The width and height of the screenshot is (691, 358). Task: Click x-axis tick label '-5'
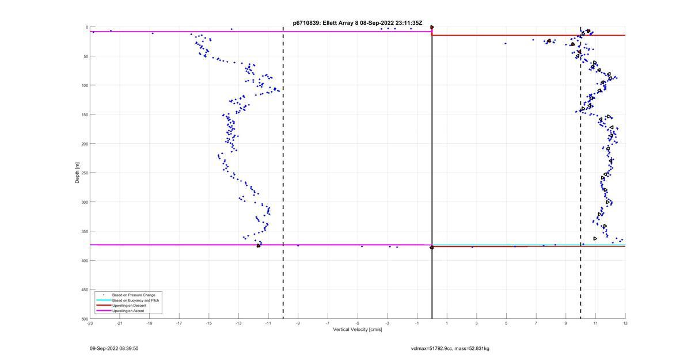358,323
